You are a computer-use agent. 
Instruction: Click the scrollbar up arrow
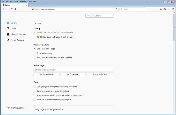(x=174, y=13)
